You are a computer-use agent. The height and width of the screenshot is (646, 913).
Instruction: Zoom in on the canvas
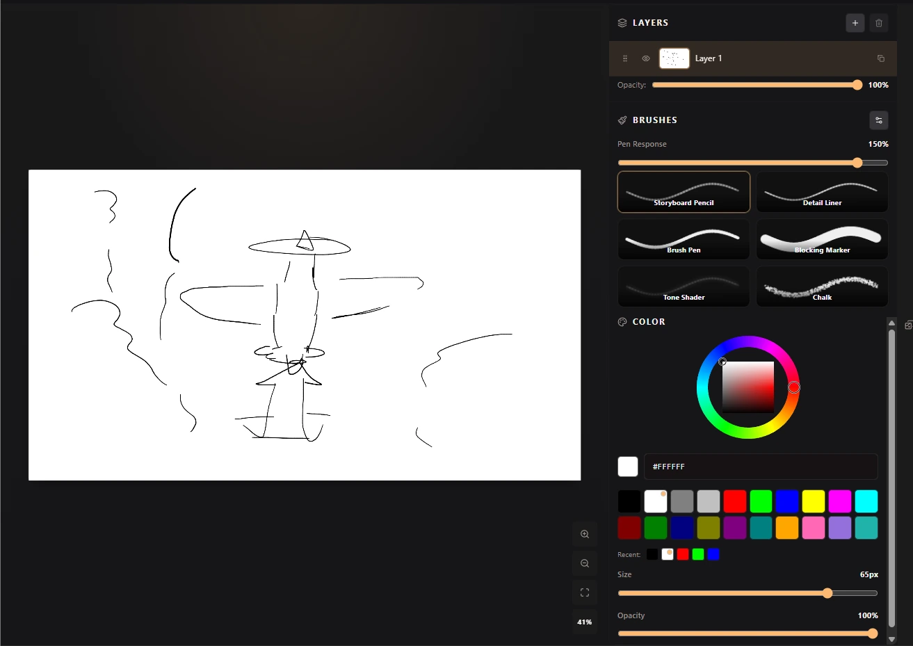click(584, 533)
